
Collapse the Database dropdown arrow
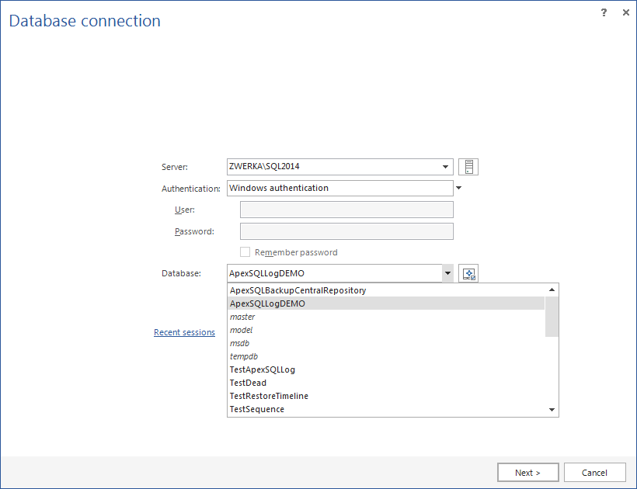pos(447,273)
